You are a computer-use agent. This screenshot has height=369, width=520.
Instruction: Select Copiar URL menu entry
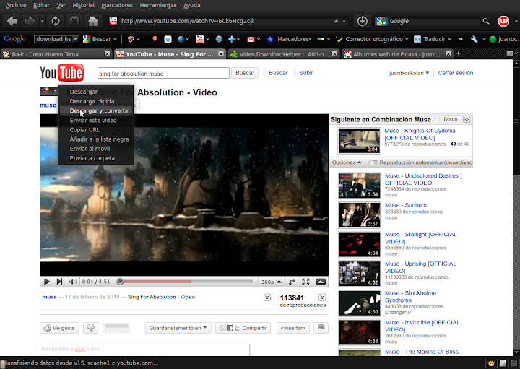click(96, 130)
